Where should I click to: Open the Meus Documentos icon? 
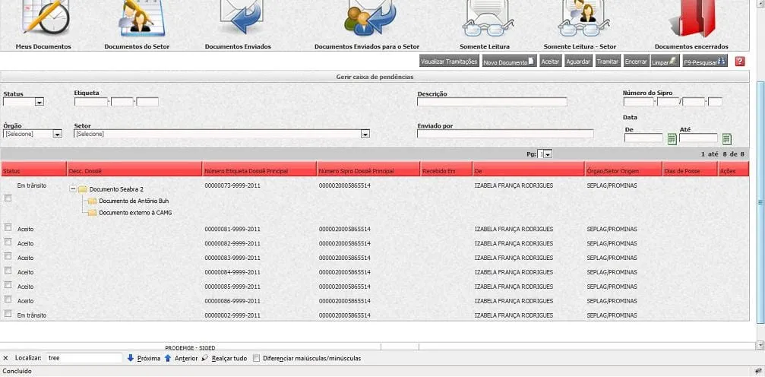tap(45, 17)
